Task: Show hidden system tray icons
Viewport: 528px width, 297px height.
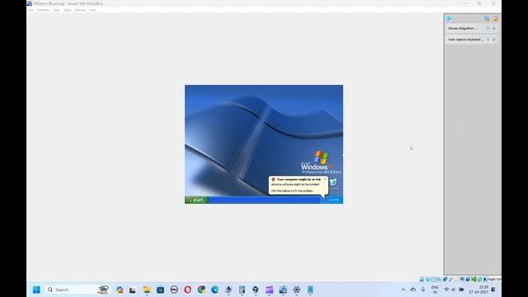Action: [x=403, y=290]
